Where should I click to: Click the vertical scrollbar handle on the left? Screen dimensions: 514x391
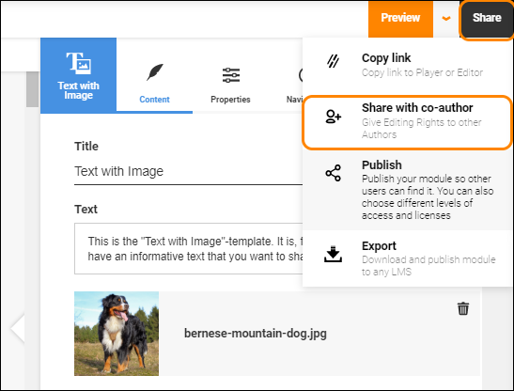pyautogui.click(x=33, y=89)
